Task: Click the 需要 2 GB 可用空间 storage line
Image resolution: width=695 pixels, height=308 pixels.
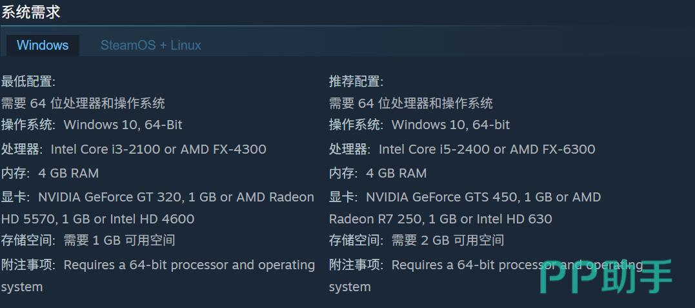Action: click(416, 241)
